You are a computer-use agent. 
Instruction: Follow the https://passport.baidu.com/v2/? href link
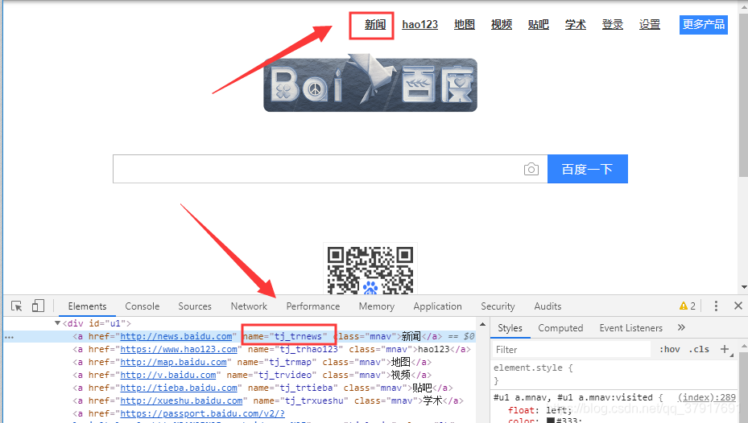(x=202, y=413)
